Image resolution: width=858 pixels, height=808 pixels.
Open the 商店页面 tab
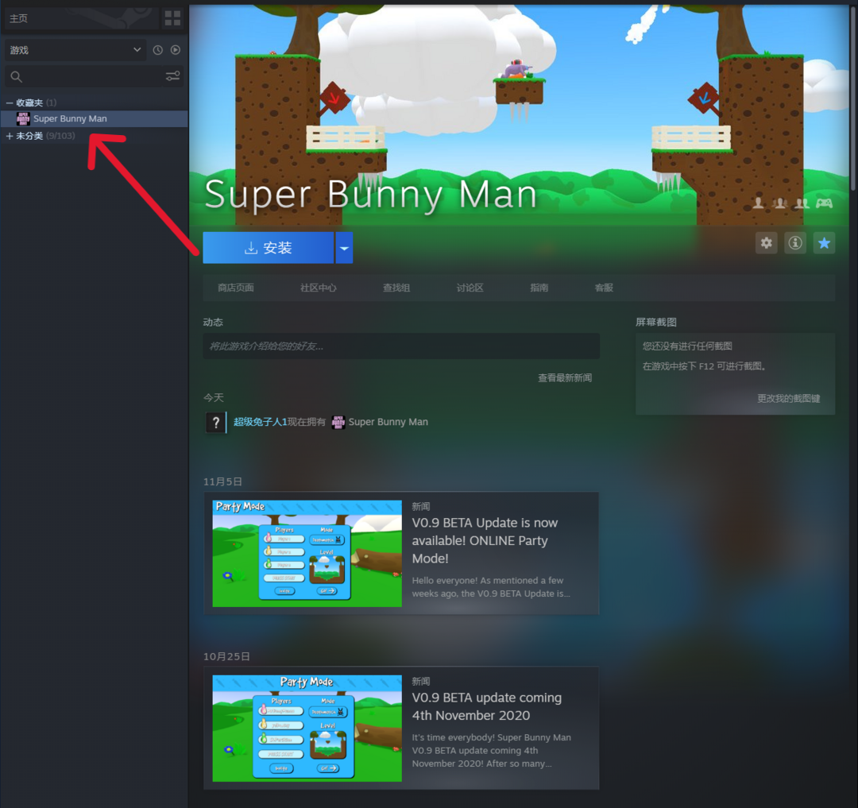point(236,288)
